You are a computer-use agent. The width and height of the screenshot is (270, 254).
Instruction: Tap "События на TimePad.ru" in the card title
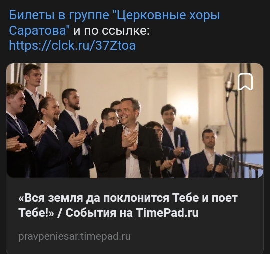pyautogui.click(x=132, y=213)
